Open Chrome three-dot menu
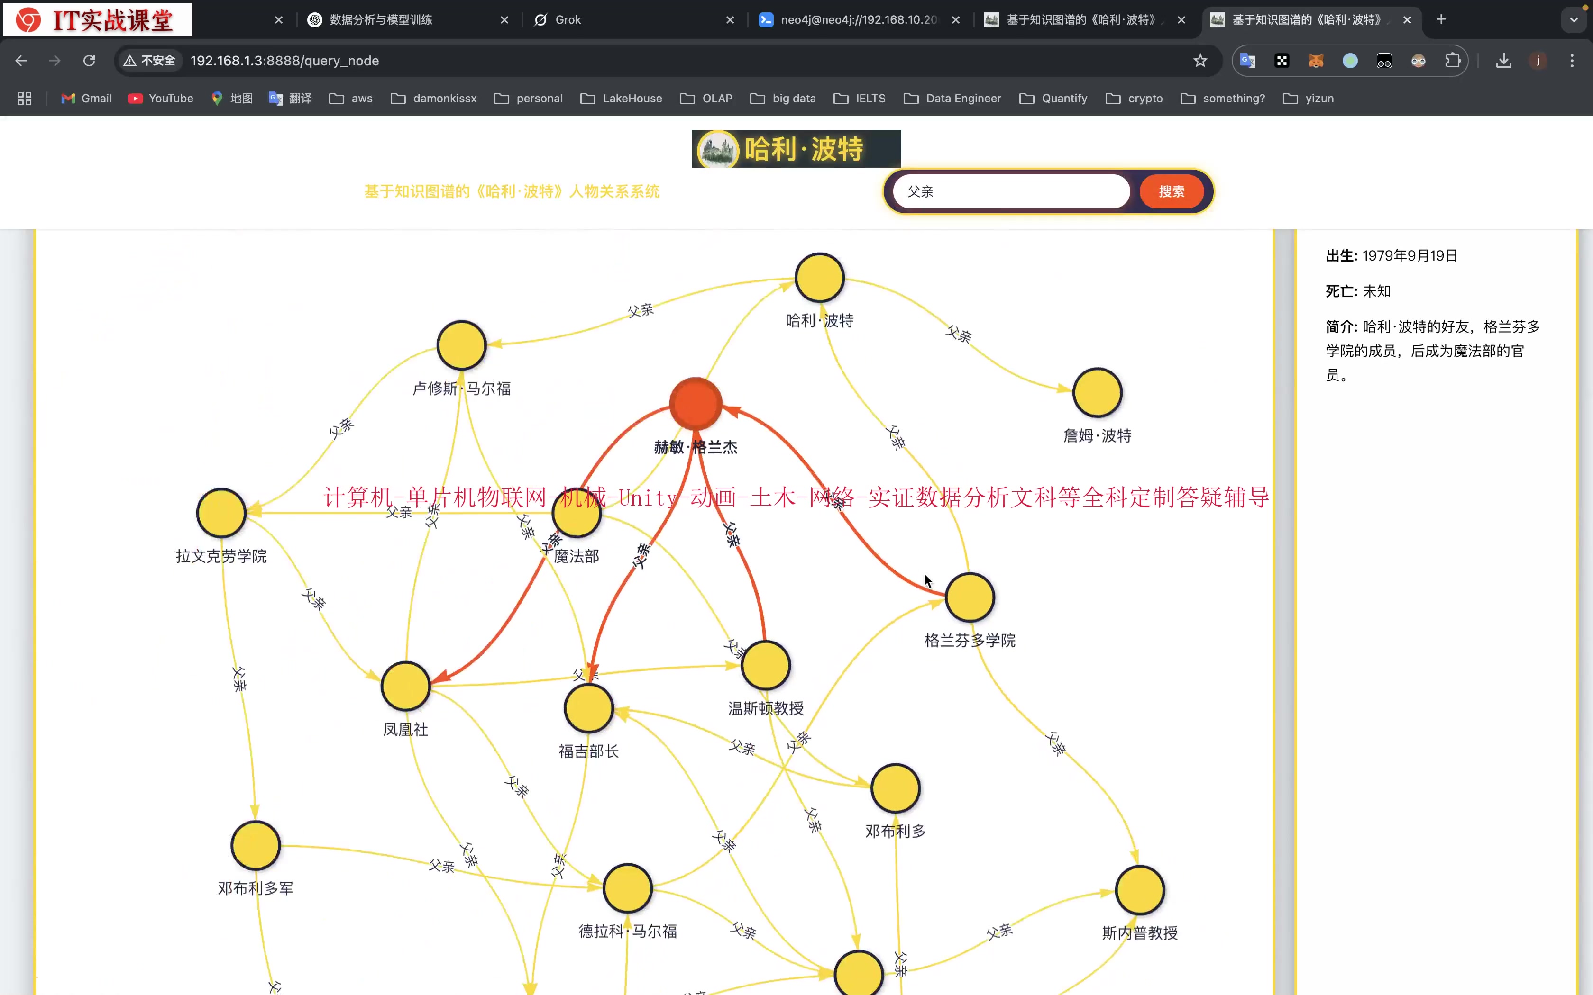 (1572, 61)
